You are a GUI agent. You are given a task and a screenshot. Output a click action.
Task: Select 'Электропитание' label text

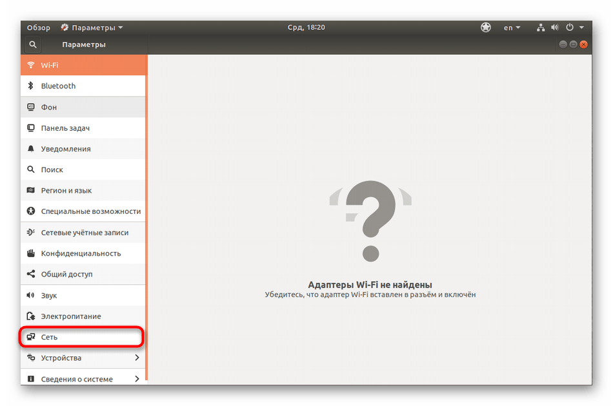click(x=71, y=316)
